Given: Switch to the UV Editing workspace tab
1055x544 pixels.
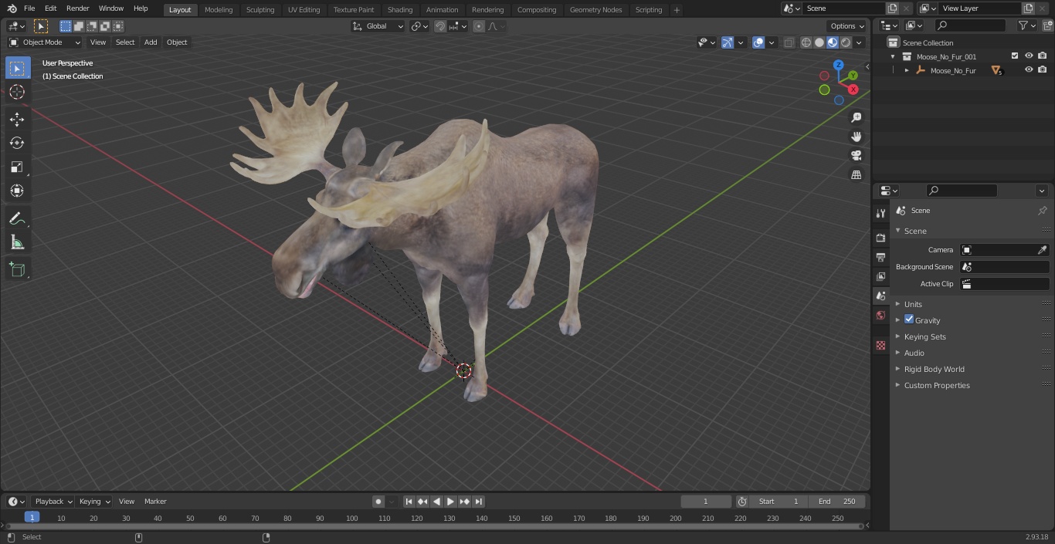Looking at the screenshot, I should pyautogui.click(x=304, y=10).
